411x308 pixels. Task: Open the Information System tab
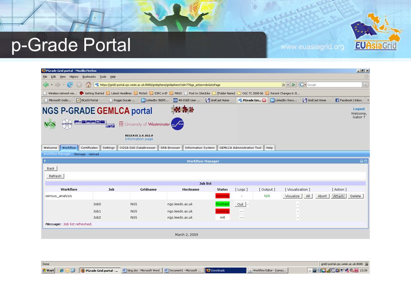click(x=200, y=148)
